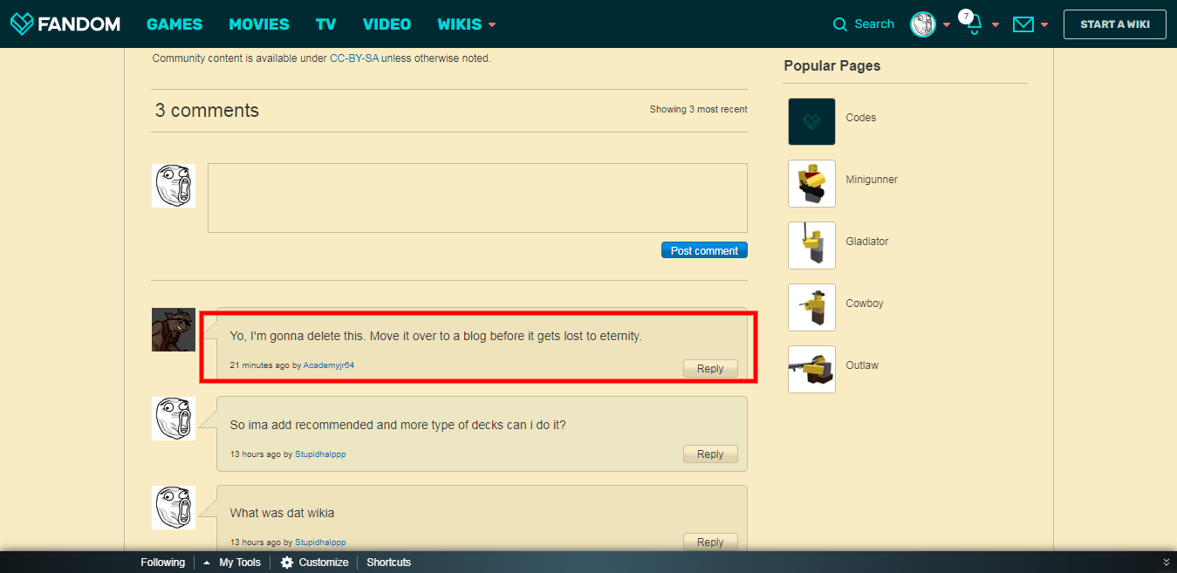Open the user account dropdown arrow
The height and width of the screenshot is (573, 1177).
(x=947, y=24)
